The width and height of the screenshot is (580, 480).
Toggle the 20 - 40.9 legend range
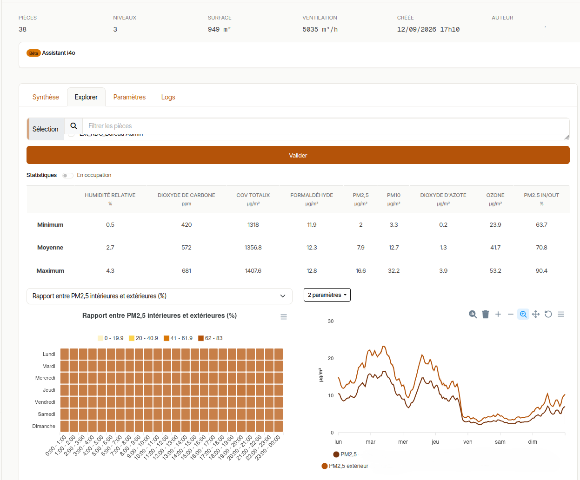143,338
